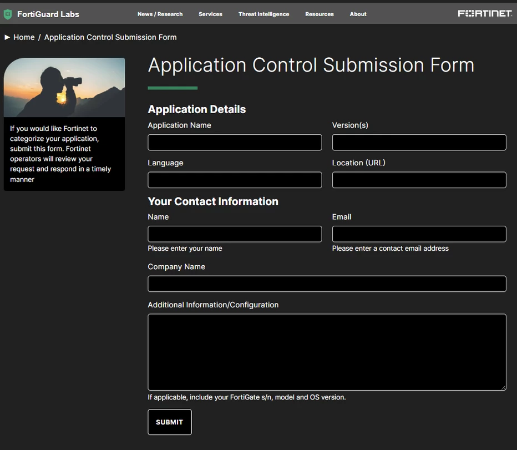Click the Email label above the field

(x=342, y=217)
